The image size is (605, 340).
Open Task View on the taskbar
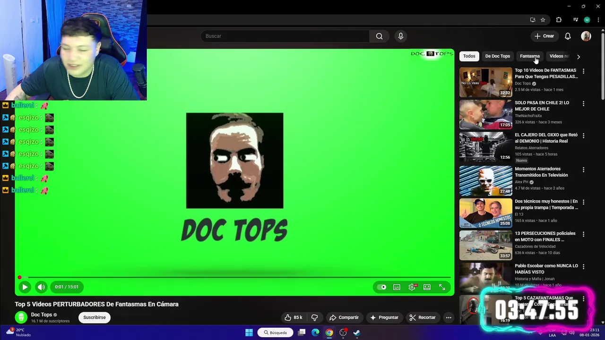click(x=302, y=332)
